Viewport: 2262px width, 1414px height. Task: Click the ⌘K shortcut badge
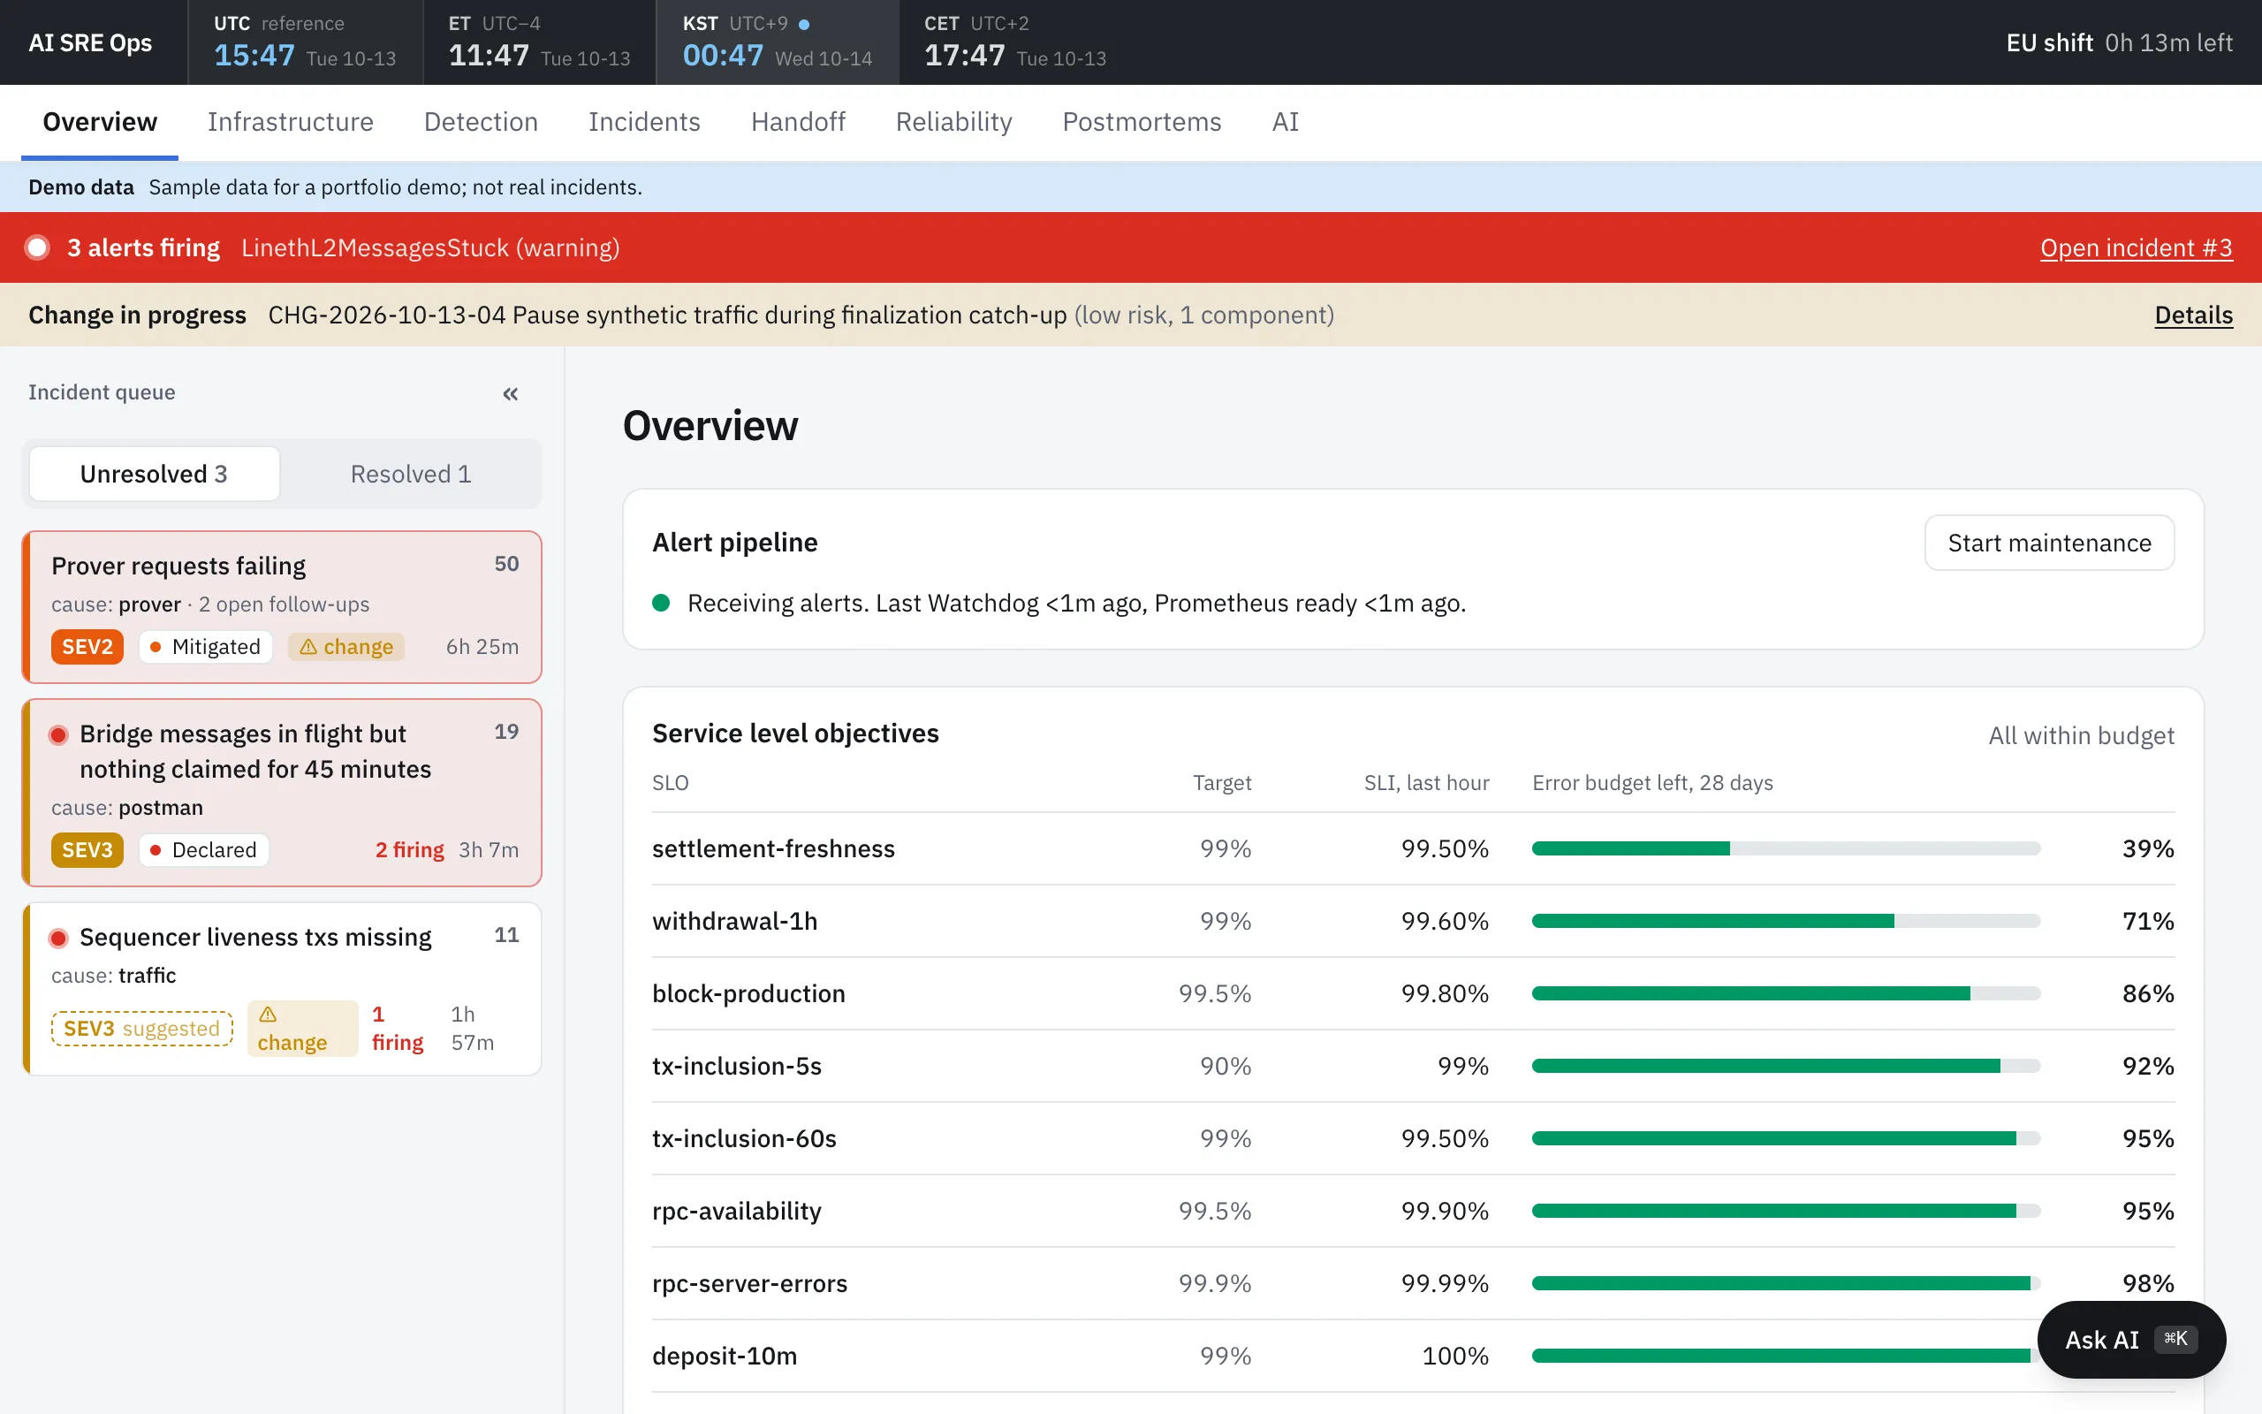[2176, 1339]
